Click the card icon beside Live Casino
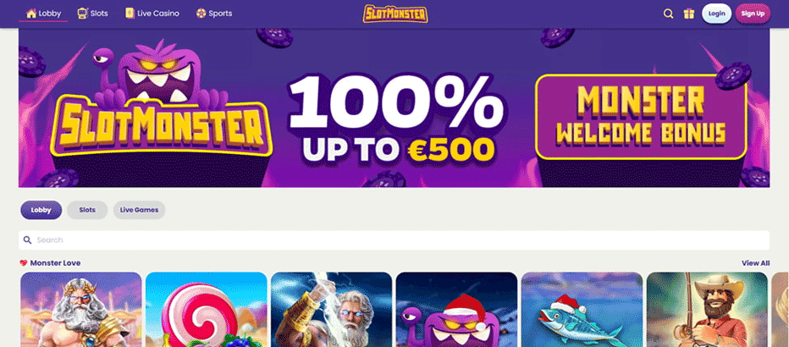Screen dimensions: 789x347 pos(130,13)
